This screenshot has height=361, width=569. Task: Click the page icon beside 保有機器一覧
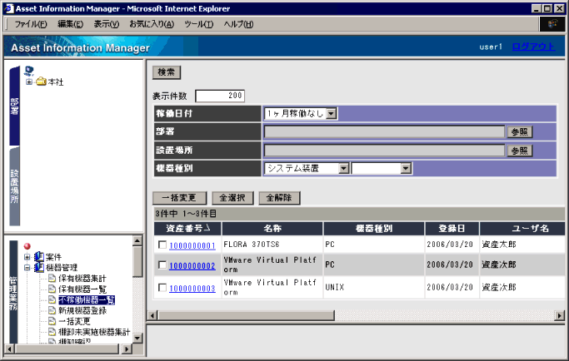(x=52, y=289)
